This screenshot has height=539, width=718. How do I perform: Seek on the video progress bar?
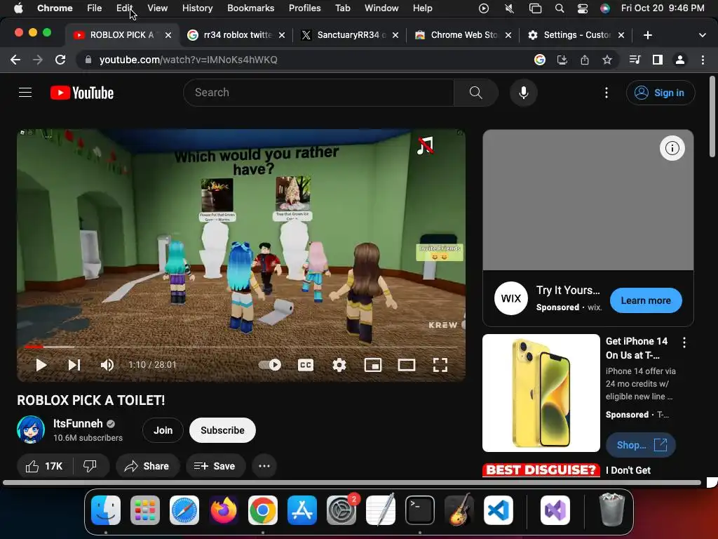coord(241,347)
